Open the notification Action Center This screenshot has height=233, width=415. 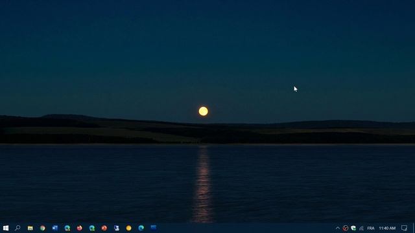[404, 228]
